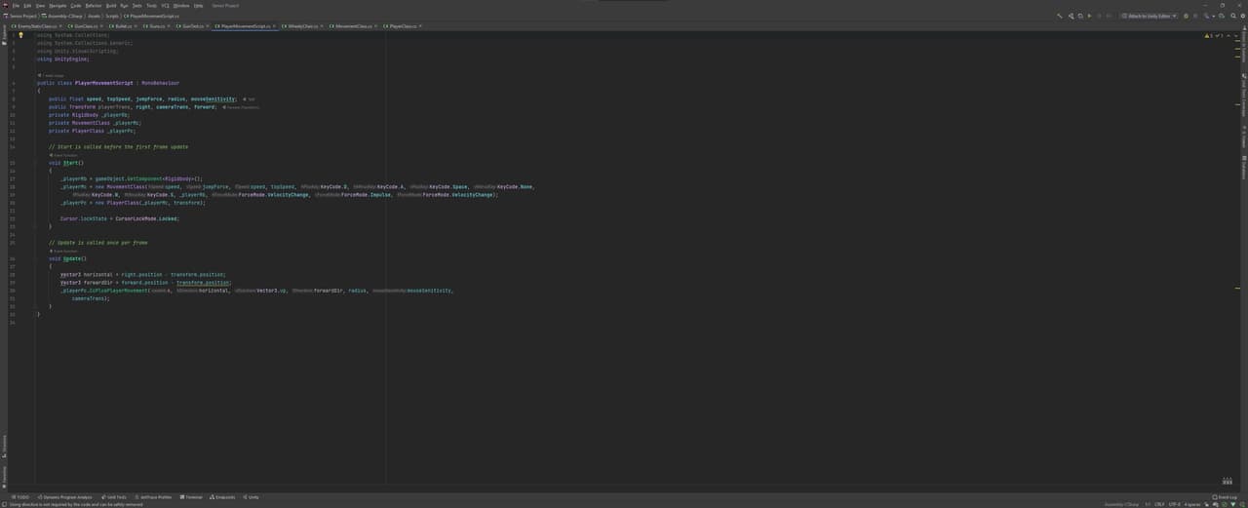Switch to WheelyClass.cs tab
This screenshot has width=1248, height=508.
pyautogui.click(x=301, y=26)
